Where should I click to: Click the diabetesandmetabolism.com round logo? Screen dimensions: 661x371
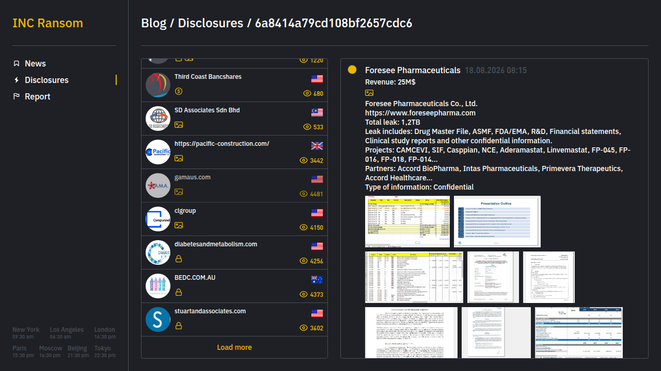[158, 252]
